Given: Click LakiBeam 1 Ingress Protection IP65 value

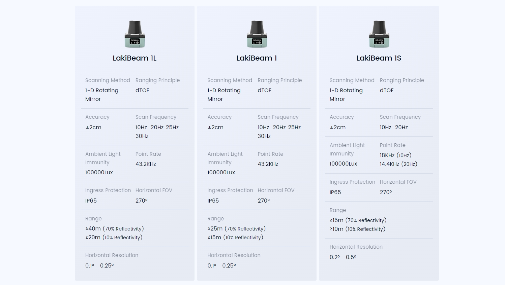Looking at the screenshot, I should [x=213, y=201].
